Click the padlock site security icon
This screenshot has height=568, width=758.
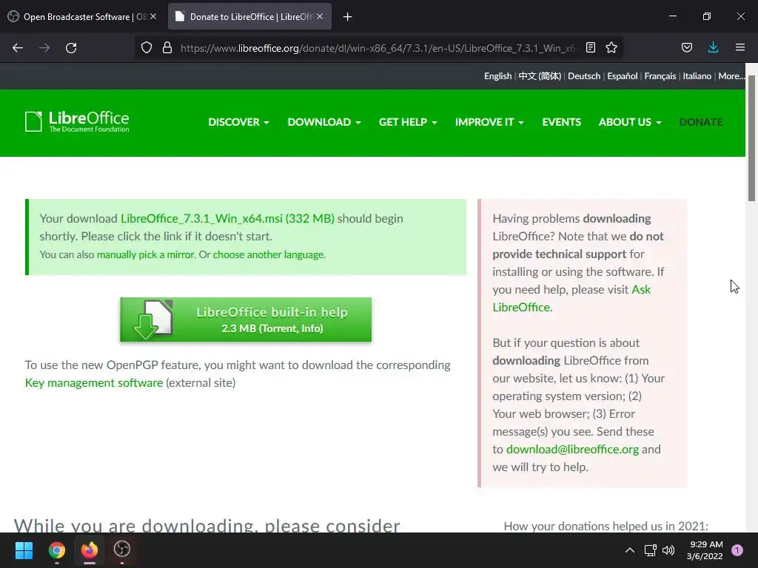[167, 48]
